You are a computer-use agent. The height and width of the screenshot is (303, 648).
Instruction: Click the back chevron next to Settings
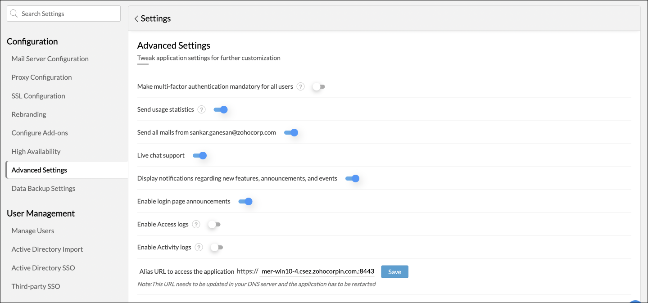(136, 18)
